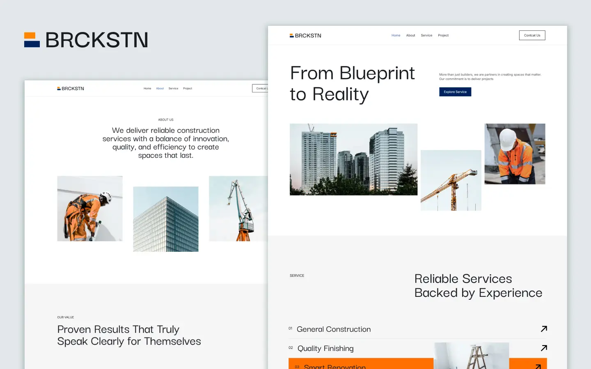The image size is (591, 369).
Task: Open General Construction arrow icon
Action: [x=544, y=329]
